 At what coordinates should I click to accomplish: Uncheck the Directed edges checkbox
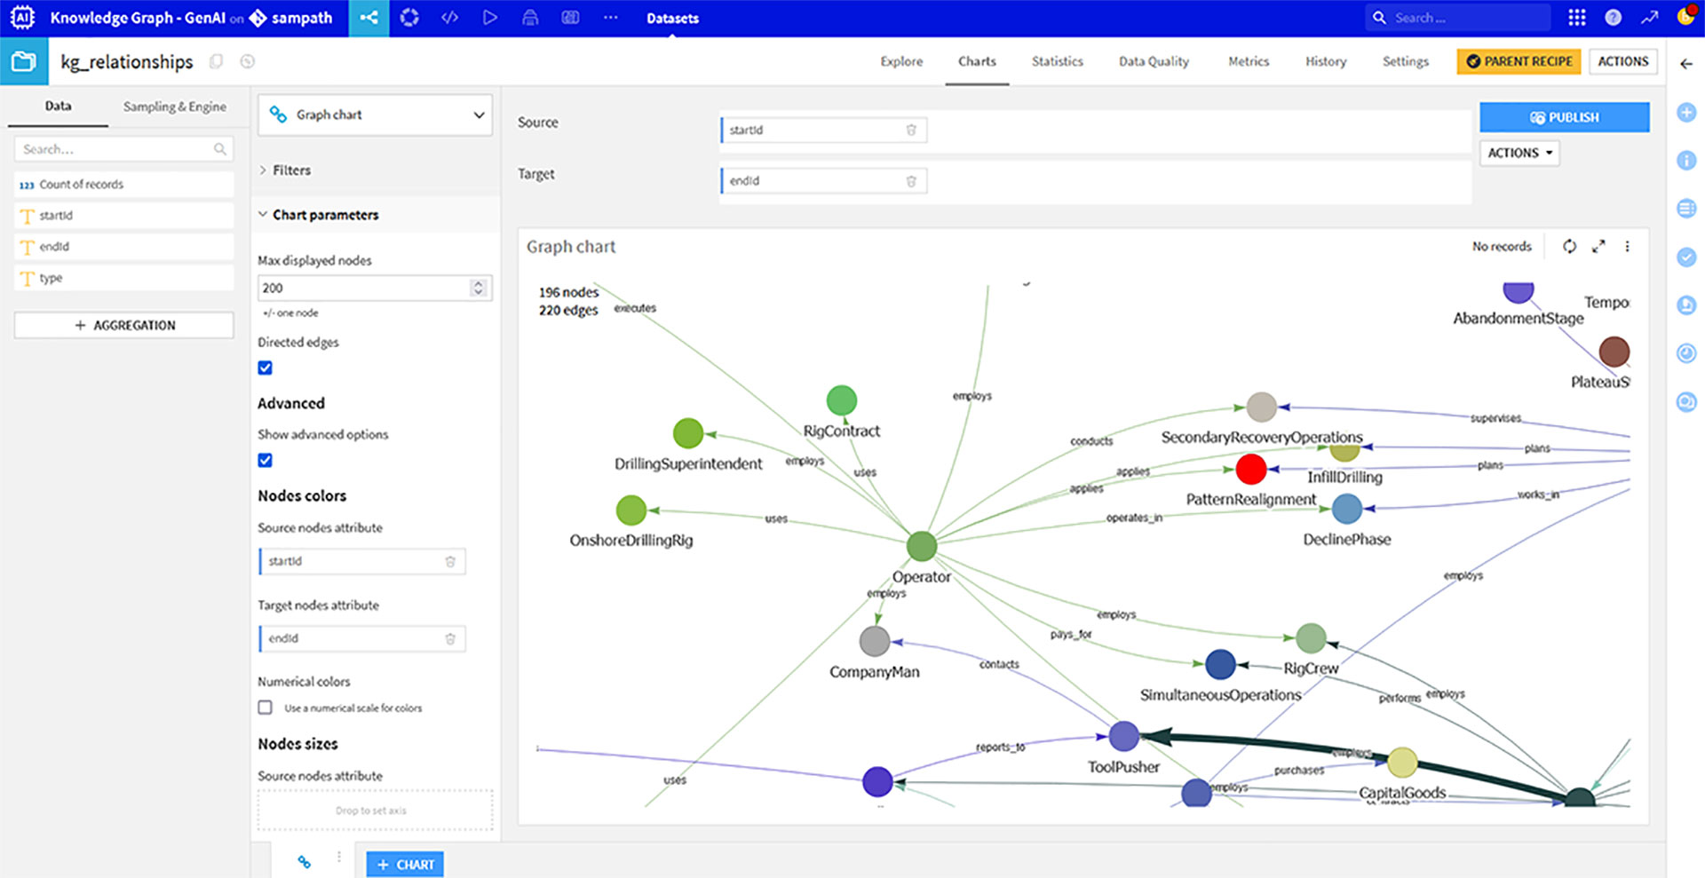265,368
